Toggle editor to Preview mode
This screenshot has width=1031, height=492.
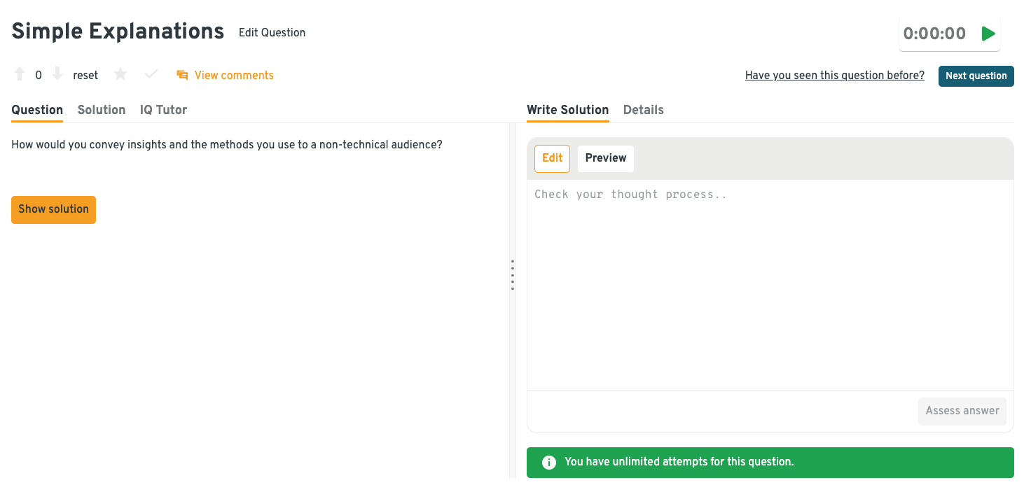(x=605, y=158)
